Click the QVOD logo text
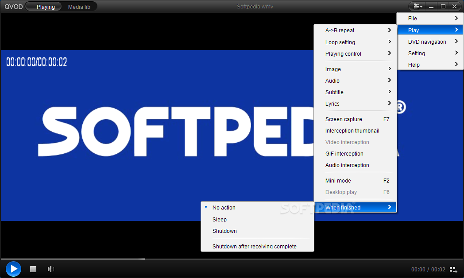This screenshot has height=278, width=464. pos(13,7)
